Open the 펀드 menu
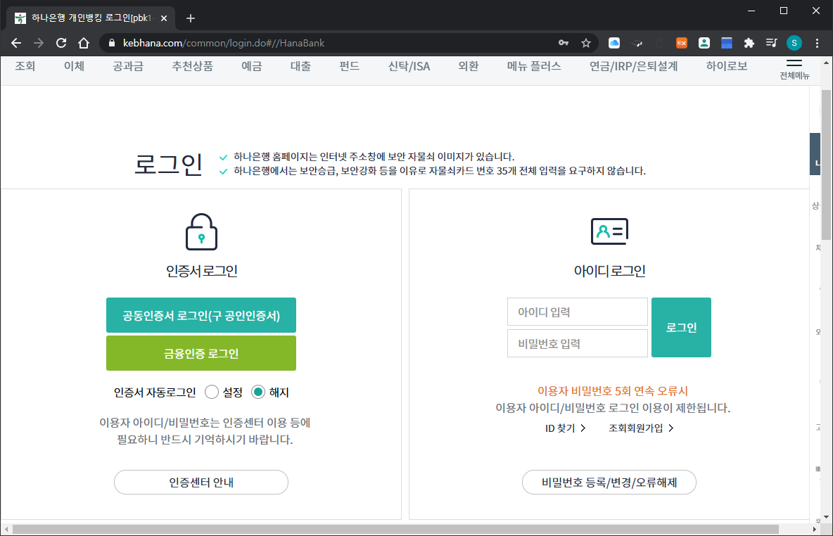 click(x=350, y=66)
